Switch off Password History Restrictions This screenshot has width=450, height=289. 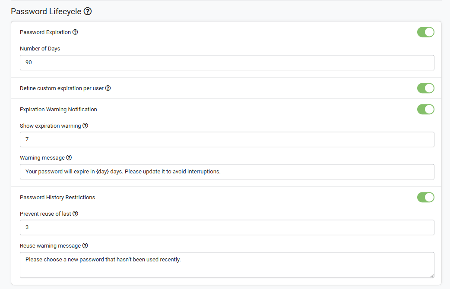[426, 197]
